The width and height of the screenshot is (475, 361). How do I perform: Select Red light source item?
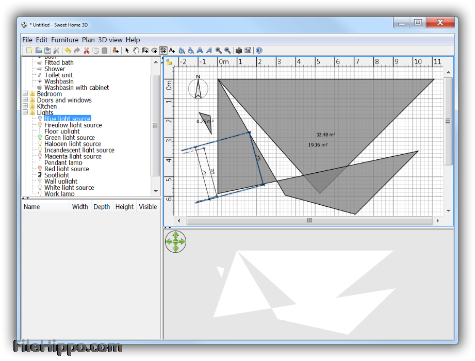(67, 169)
